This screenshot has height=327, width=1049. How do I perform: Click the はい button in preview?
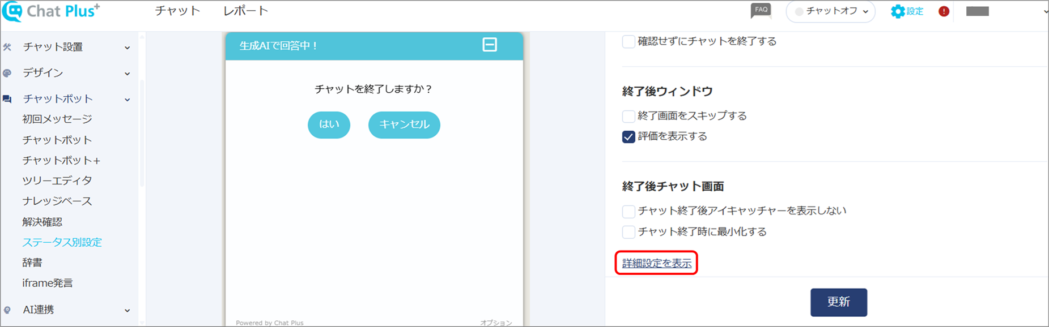tap(329, 124)
